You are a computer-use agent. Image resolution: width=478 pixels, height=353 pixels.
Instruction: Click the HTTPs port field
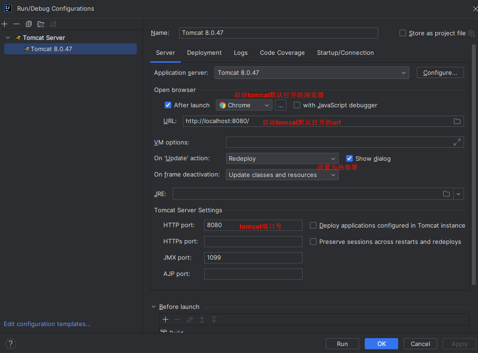point(253,242)
